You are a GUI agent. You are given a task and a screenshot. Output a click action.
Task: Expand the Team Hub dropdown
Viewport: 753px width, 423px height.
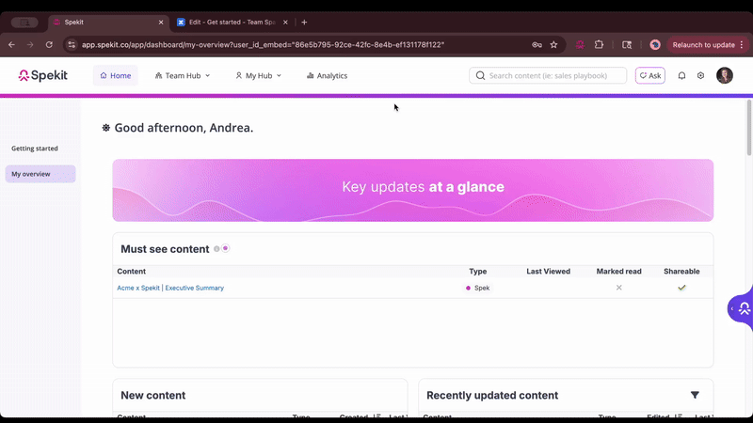pyautogui.click(x=183, y=75)
